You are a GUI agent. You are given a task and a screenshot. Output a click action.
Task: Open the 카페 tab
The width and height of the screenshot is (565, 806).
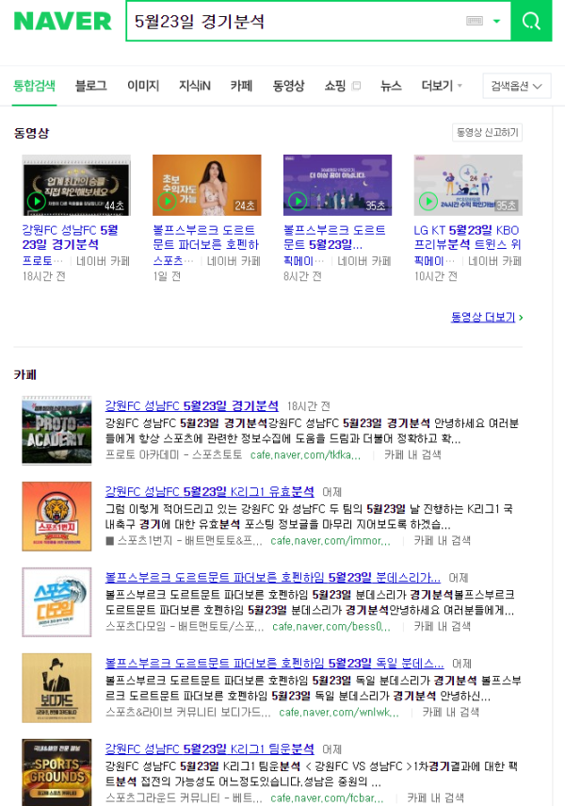(x=241, y=86)
